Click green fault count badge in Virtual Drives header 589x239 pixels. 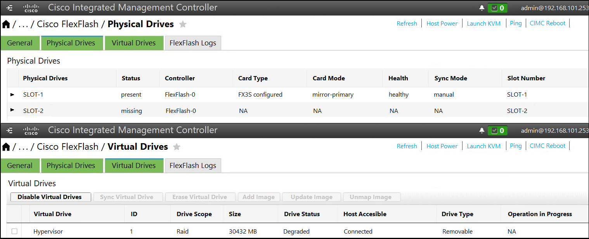click(x=497, y=130)
